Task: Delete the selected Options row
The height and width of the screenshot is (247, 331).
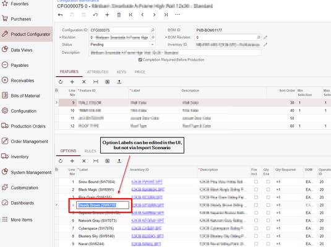Action: (x=84, y=161)
